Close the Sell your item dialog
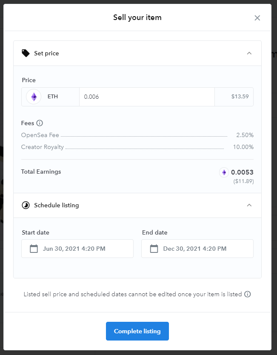This screenshot has width=277, height=355. click(x=257, y=18)
